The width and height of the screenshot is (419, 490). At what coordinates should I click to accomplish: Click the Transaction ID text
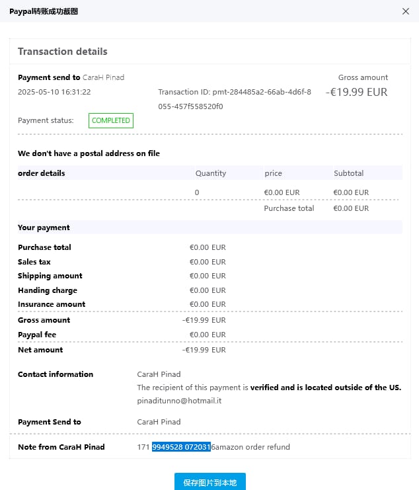coord(235,92)
